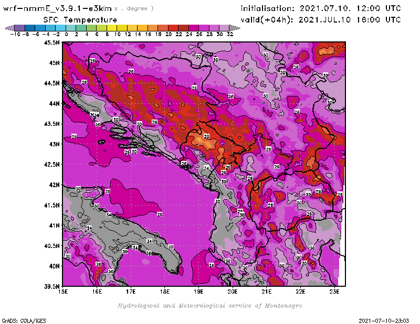Click the '21E' longitude label
Viewport: 420px width, 324px height.
267,291
